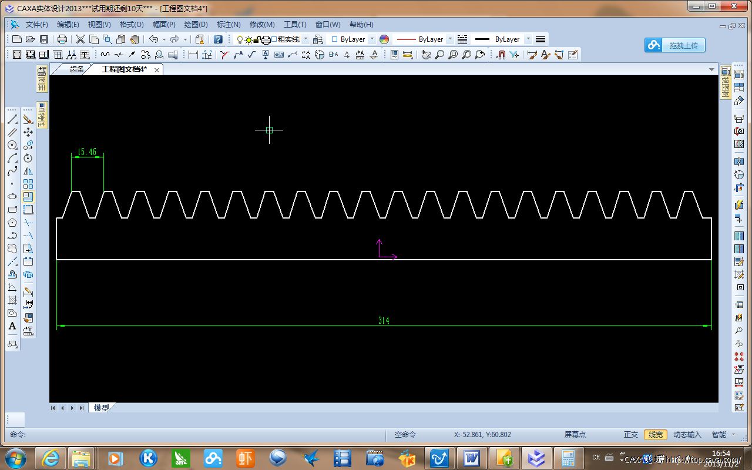Viewport: 752px width, 470px height.
Task: Click the 15.46 dimension text in drawing
Action: 87,152
